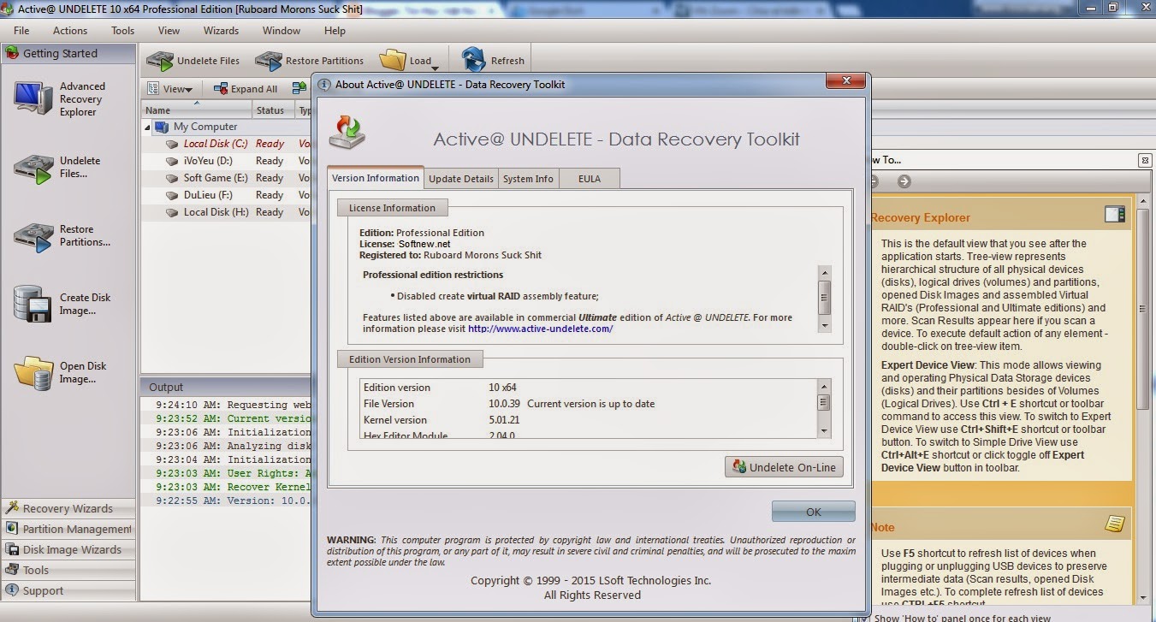Click the Undelete On-Line button
The height and width of the screenshot is (622, 1156).
pyautogui.click(x=785, y=467)
